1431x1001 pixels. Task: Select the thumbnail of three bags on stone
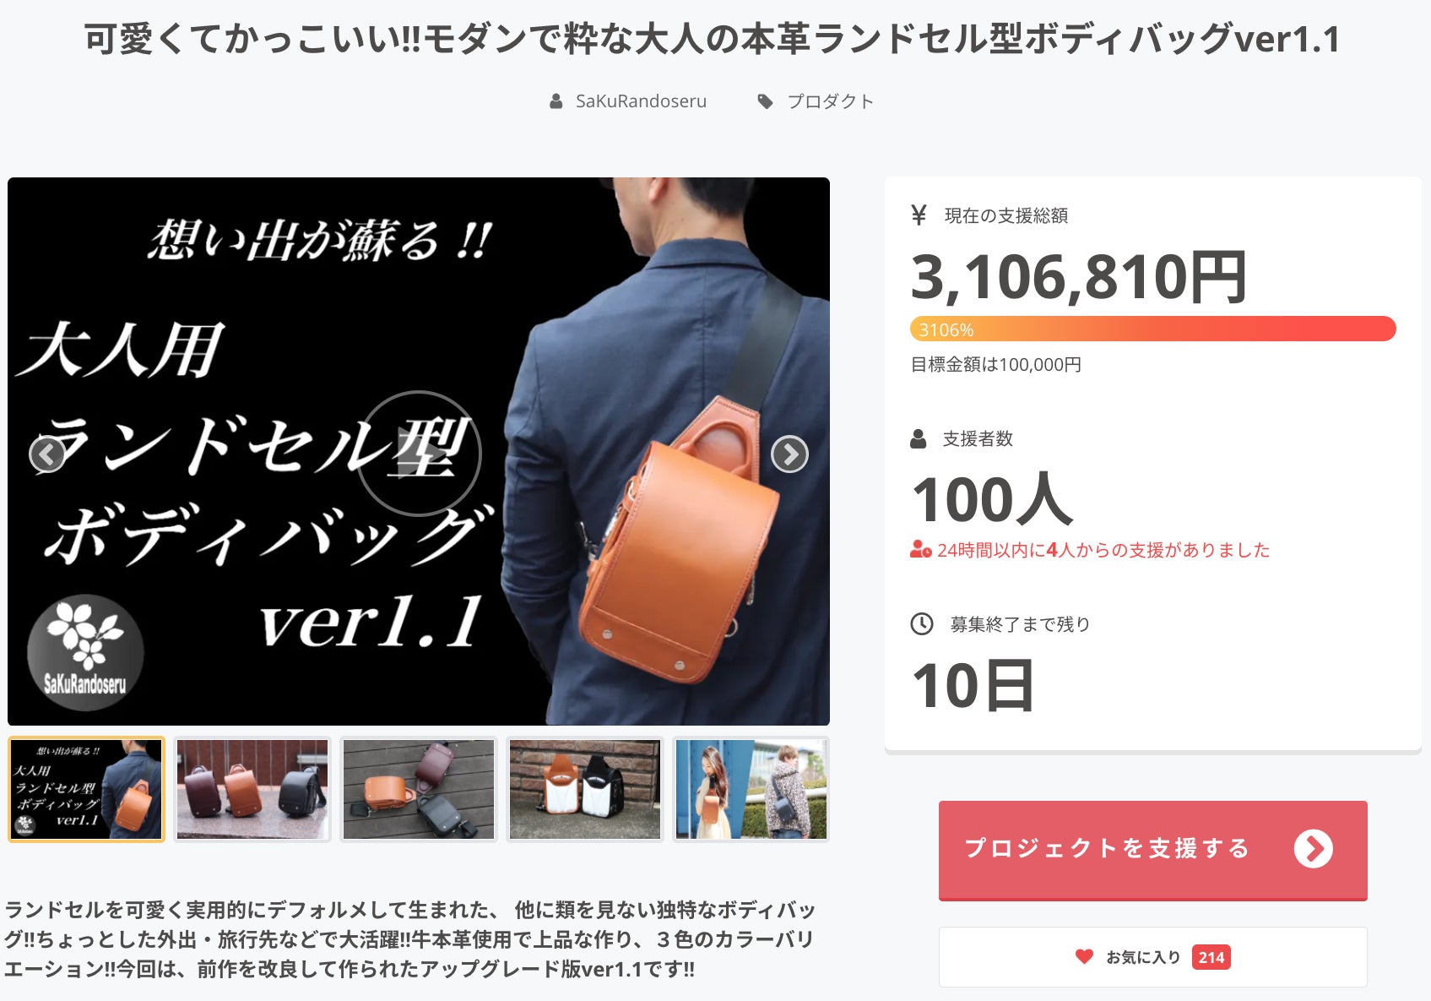(252, 790)
